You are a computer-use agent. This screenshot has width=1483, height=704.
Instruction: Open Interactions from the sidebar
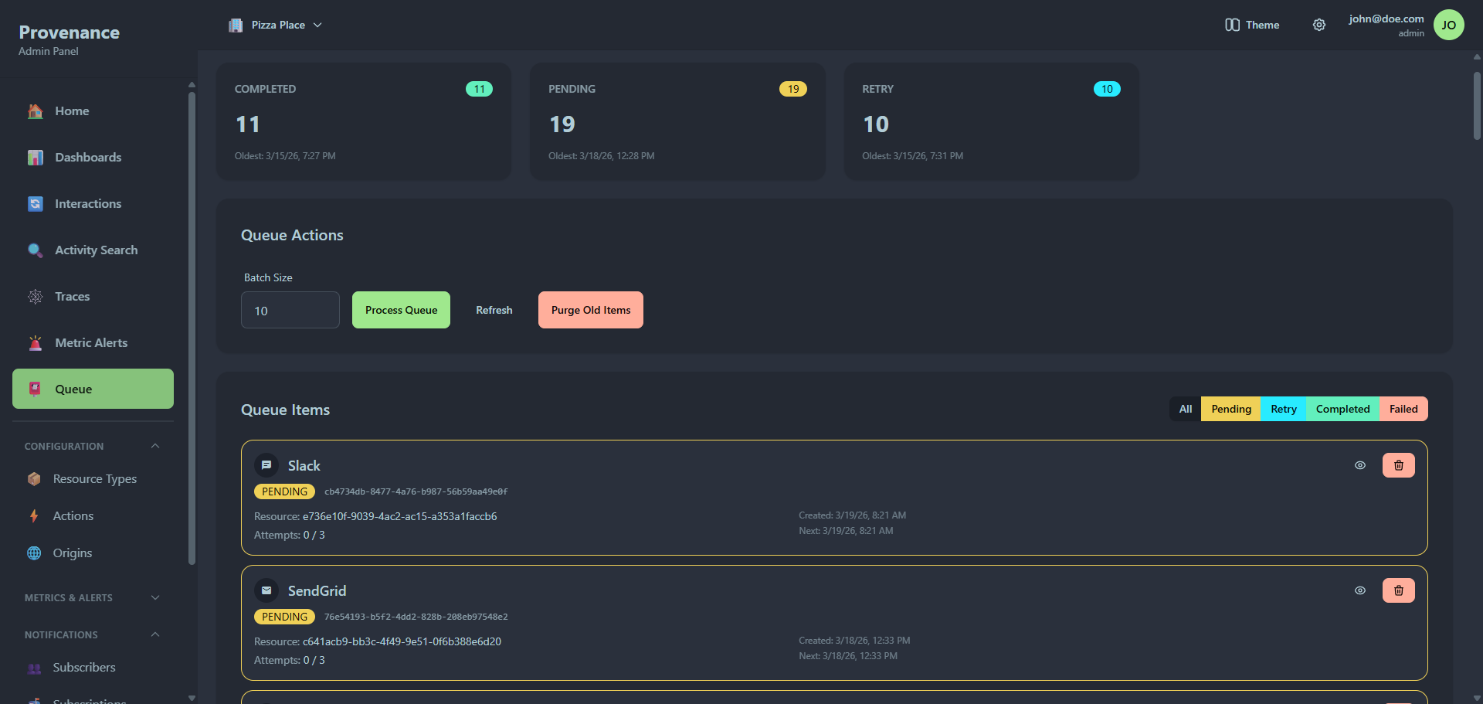(x=35, y=203)
